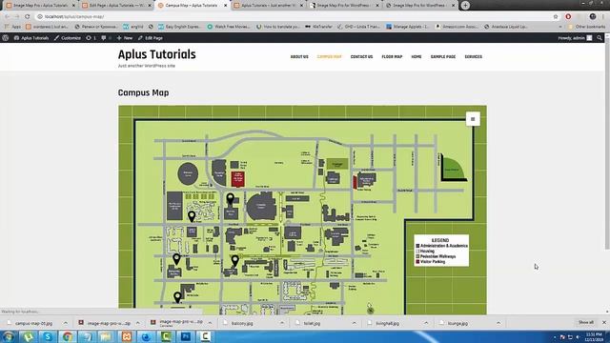The width and height of the screenshot is (610, 343).
Task: Open a new browser tab with plus button
Action: click(x=465, y=6)
